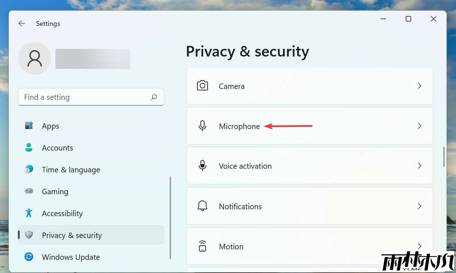This screenshot has height=273, width=456.
Task: Click the search magnifier button
Action: click(x=154, y=97)
